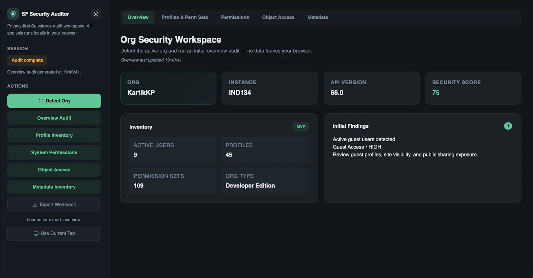Click the 'Org Security Workspace' heading
Screen dimensions: 533x278
(x=171, y=40)
